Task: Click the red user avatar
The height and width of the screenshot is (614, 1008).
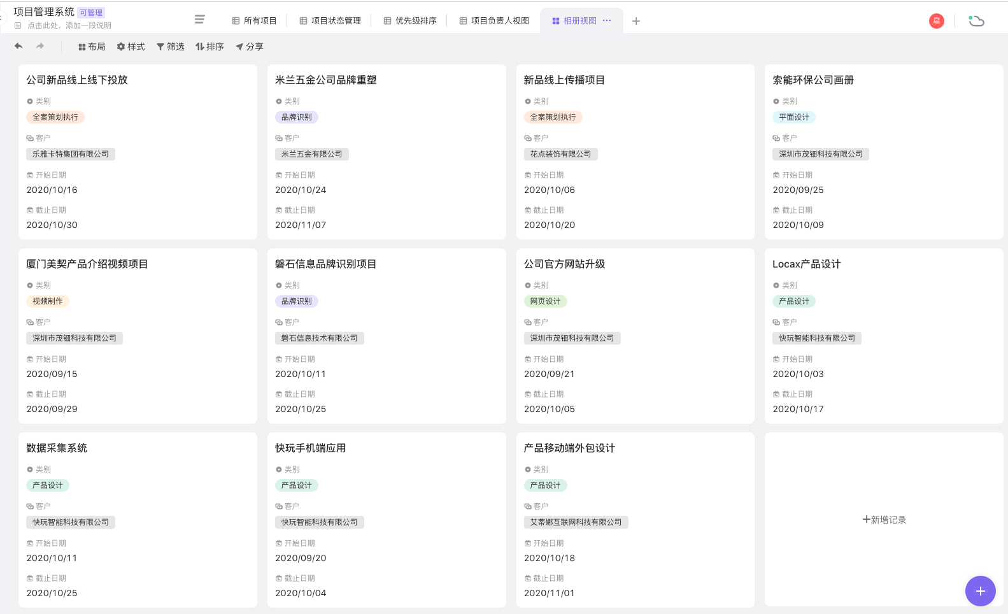Action: 937,21
